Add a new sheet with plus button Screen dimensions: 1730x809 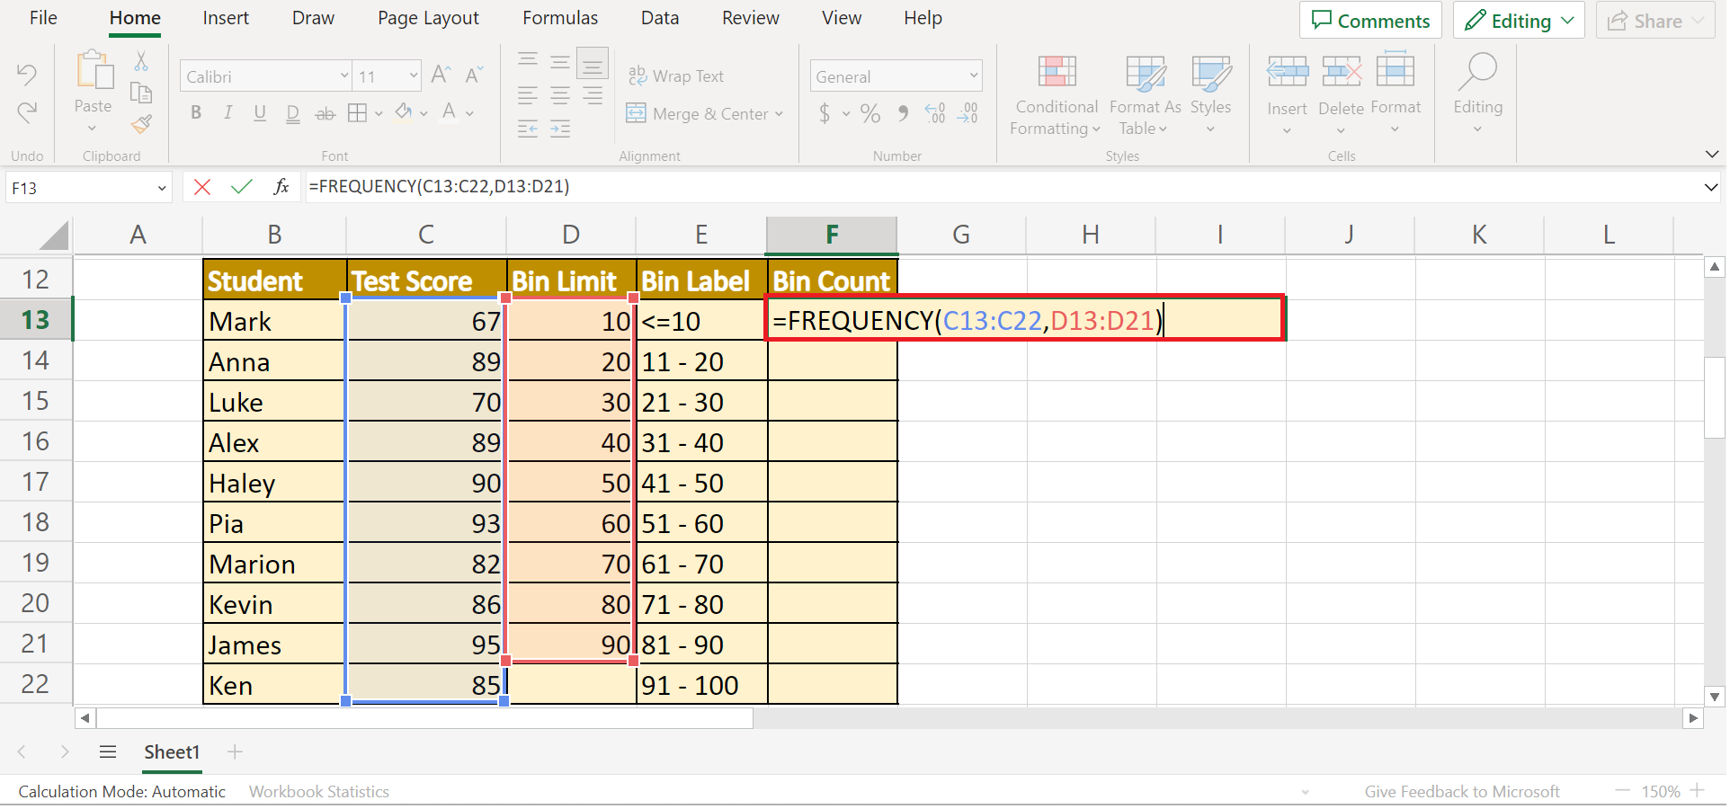tap(235, 752)
